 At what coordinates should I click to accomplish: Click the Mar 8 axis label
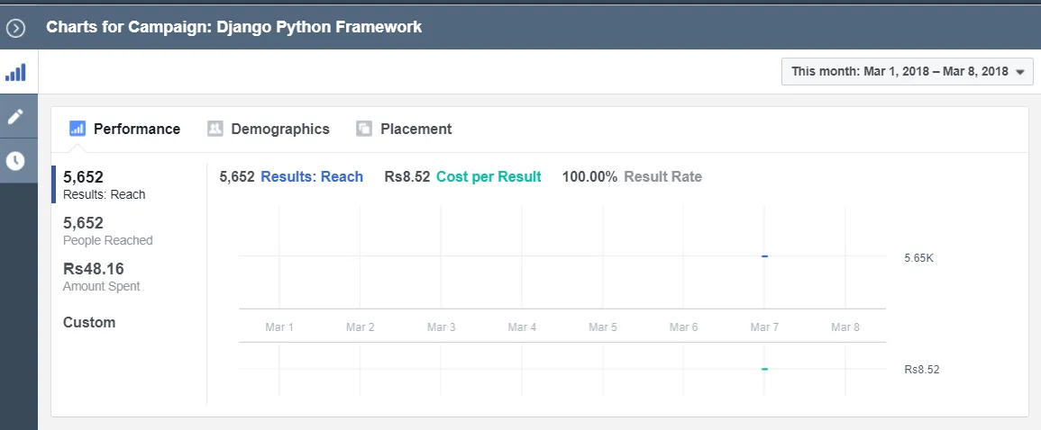[x=845, y=327]
